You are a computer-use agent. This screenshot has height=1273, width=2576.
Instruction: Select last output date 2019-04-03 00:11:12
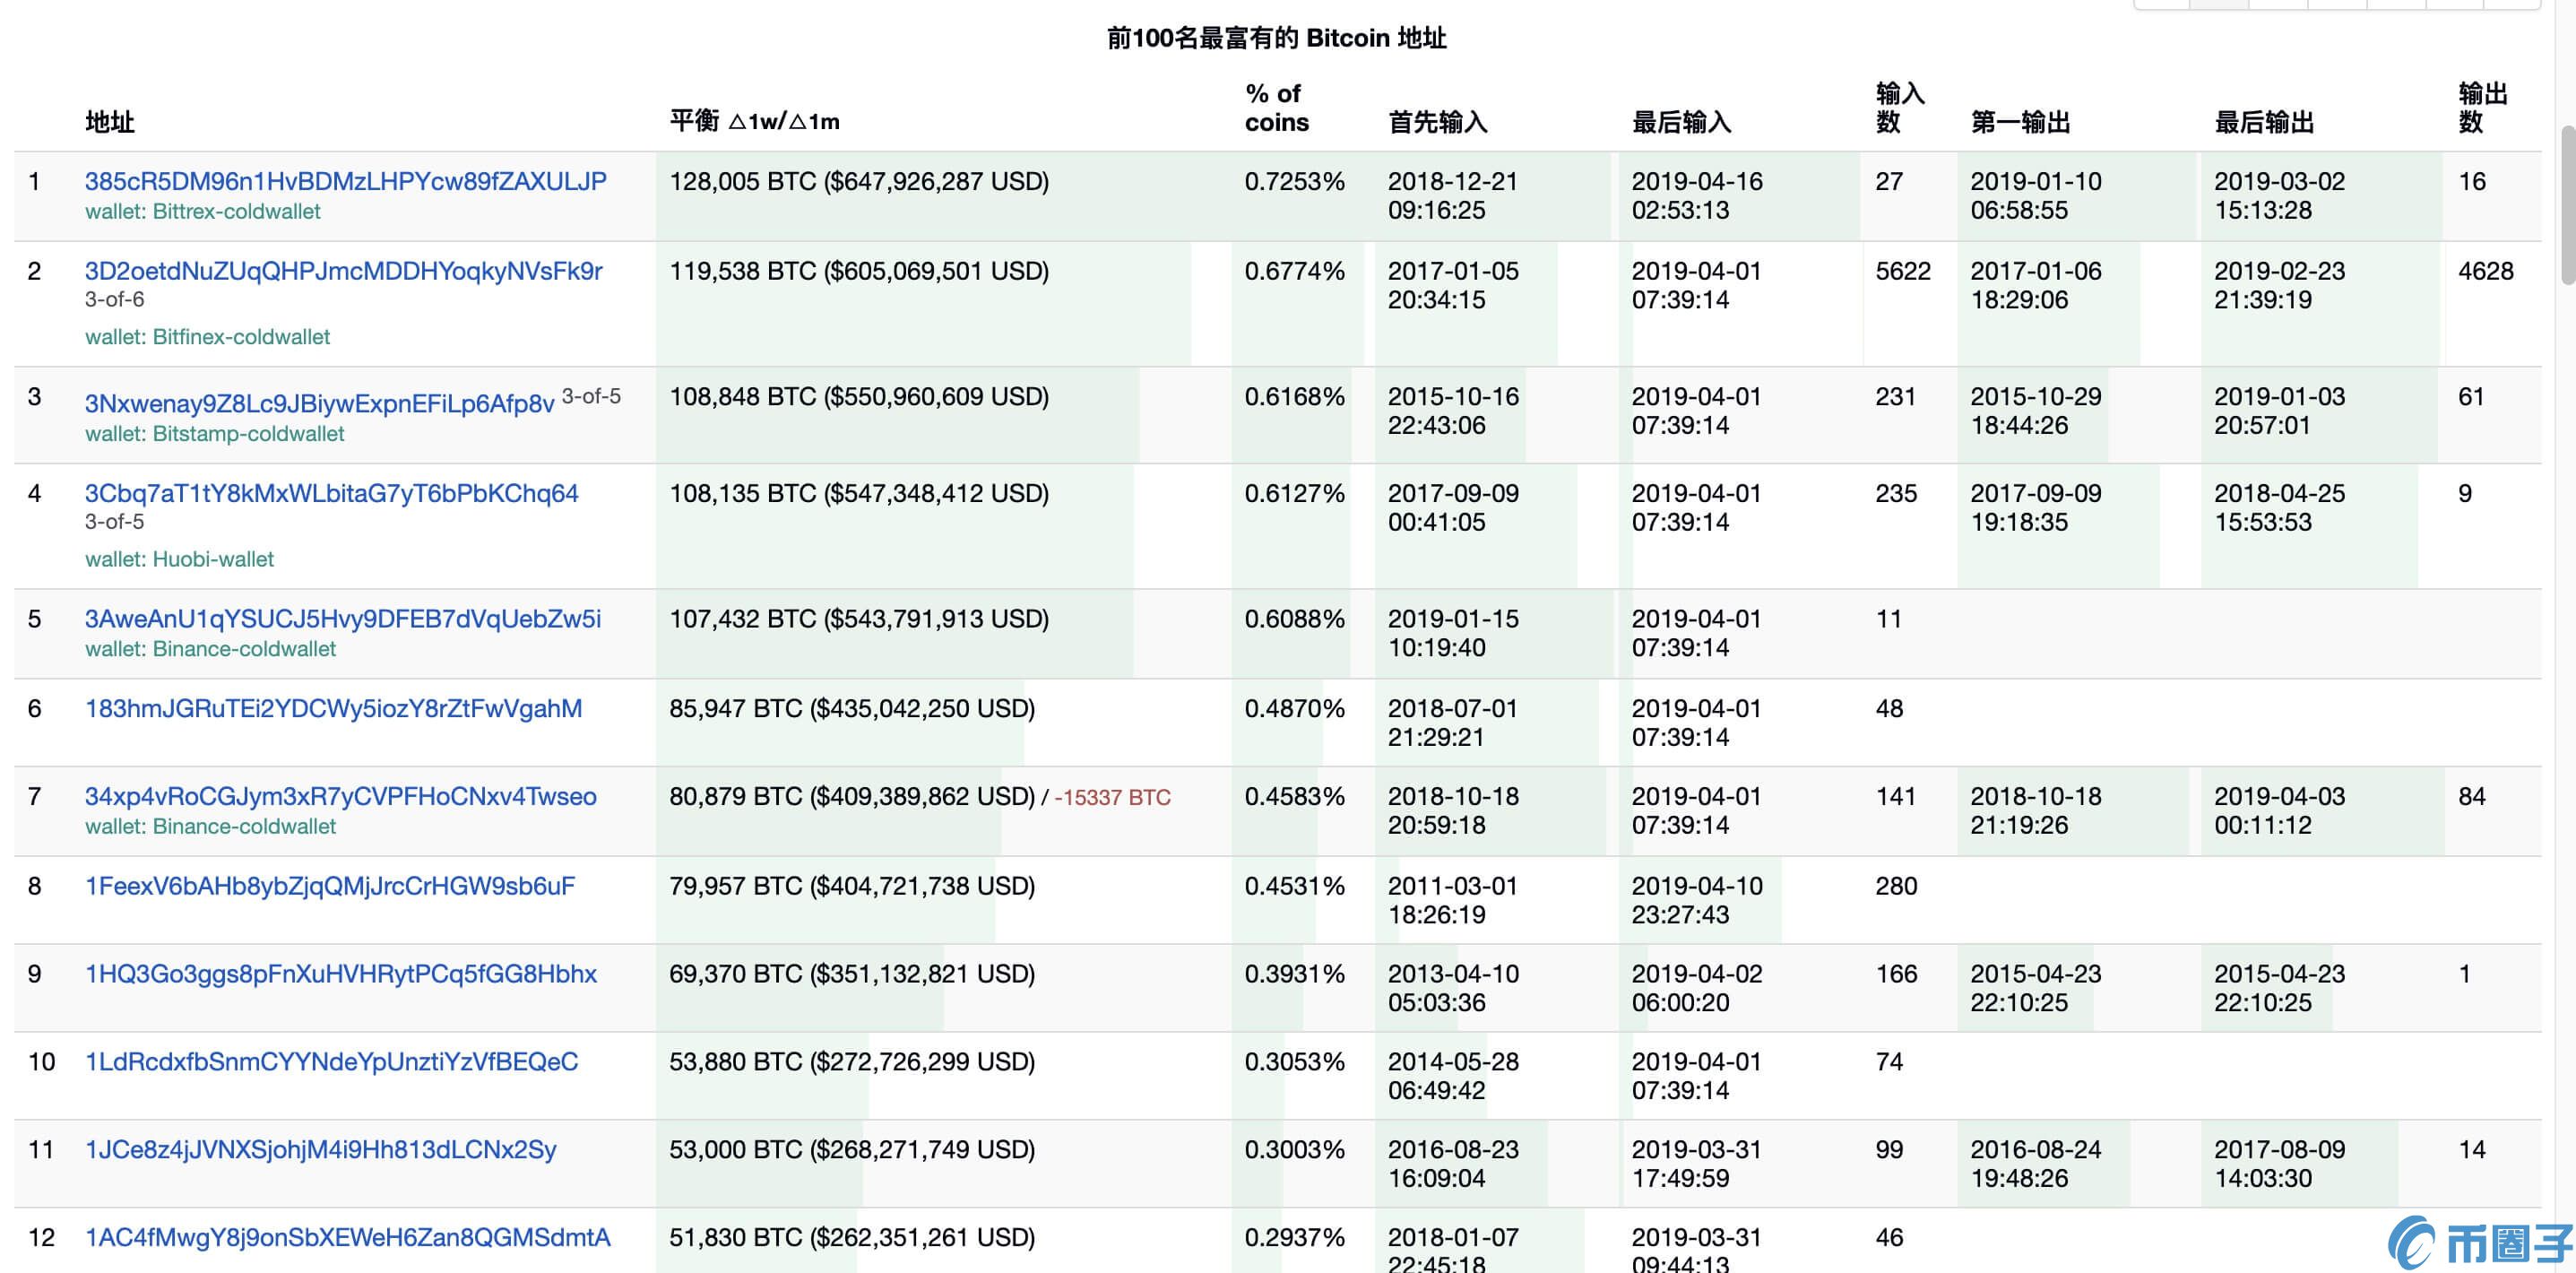(x=2280, y=811)
